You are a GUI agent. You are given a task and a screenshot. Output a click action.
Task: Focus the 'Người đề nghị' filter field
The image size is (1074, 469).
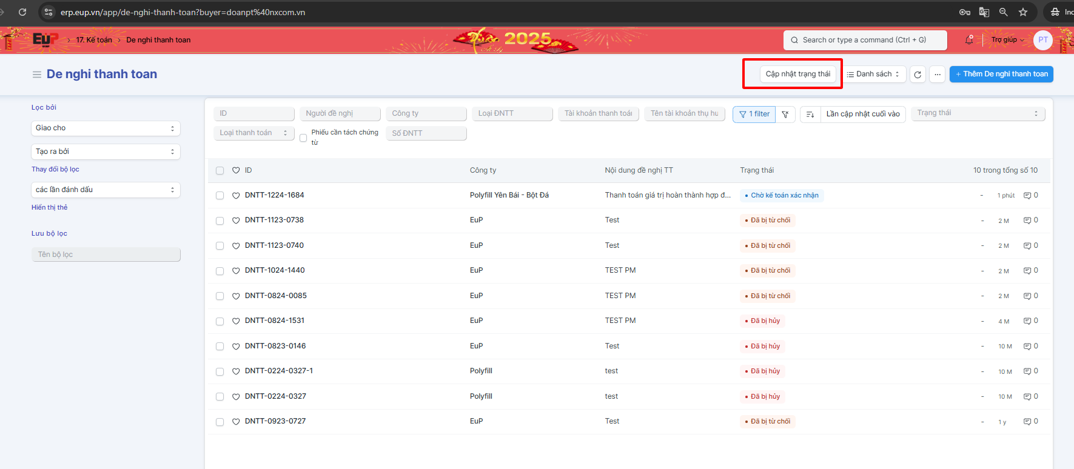pyautogui.click(x=340, y=114)
